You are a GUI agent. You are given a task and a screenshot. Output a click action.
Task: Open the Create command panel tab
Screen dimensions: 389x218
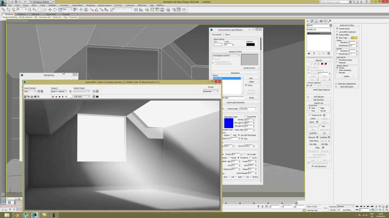308,21
